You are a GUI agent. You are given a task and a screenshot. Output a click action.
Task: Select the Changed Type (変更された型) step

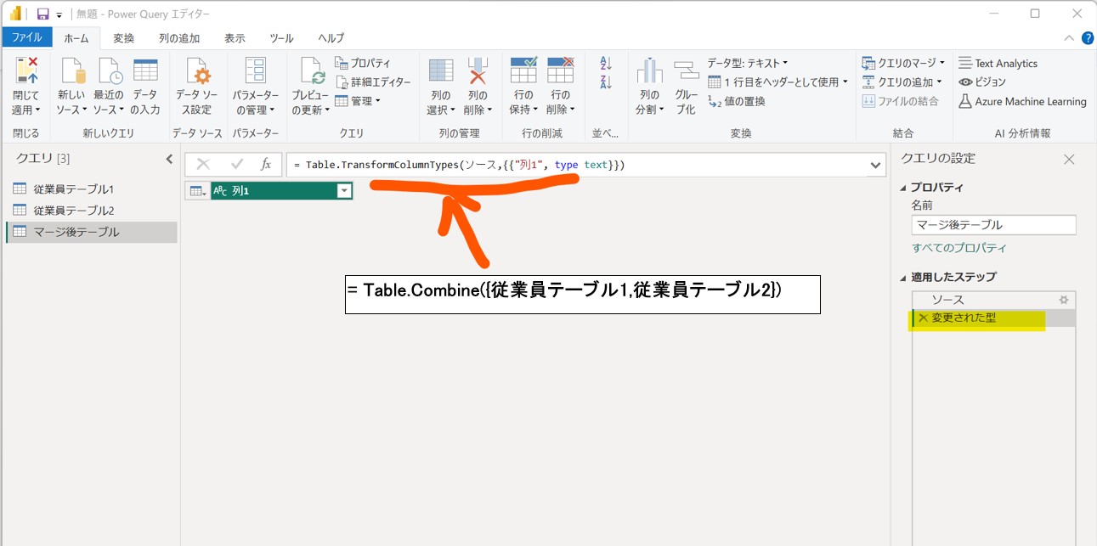pos(993,318)
